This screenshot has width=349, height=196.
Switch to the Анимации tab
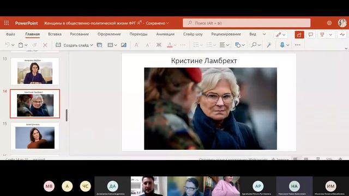(x=165, y=34)
